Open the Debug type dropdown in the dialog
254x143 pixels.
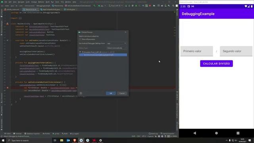(x=116, y=48)
